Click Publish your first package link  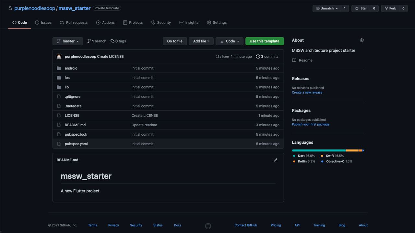pyautogui.click(x=311, y=125)
